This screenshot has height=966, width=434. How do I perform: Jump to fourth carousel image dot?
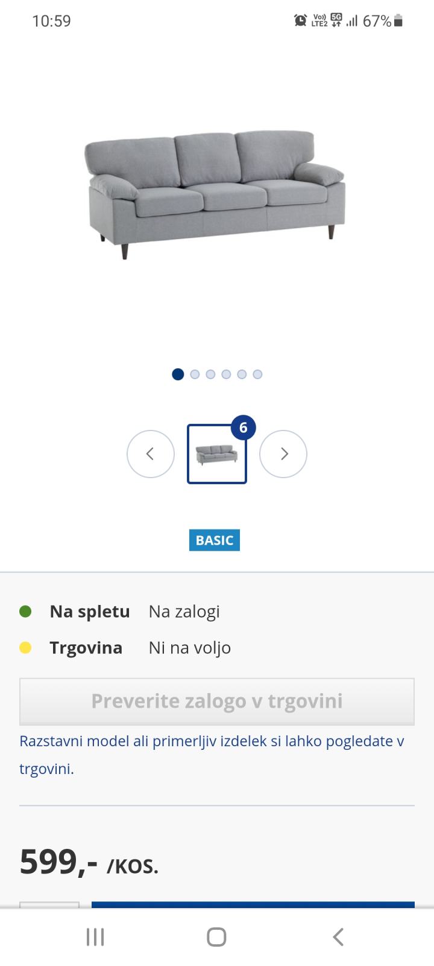pyautogui.click(x=226, y=374)
